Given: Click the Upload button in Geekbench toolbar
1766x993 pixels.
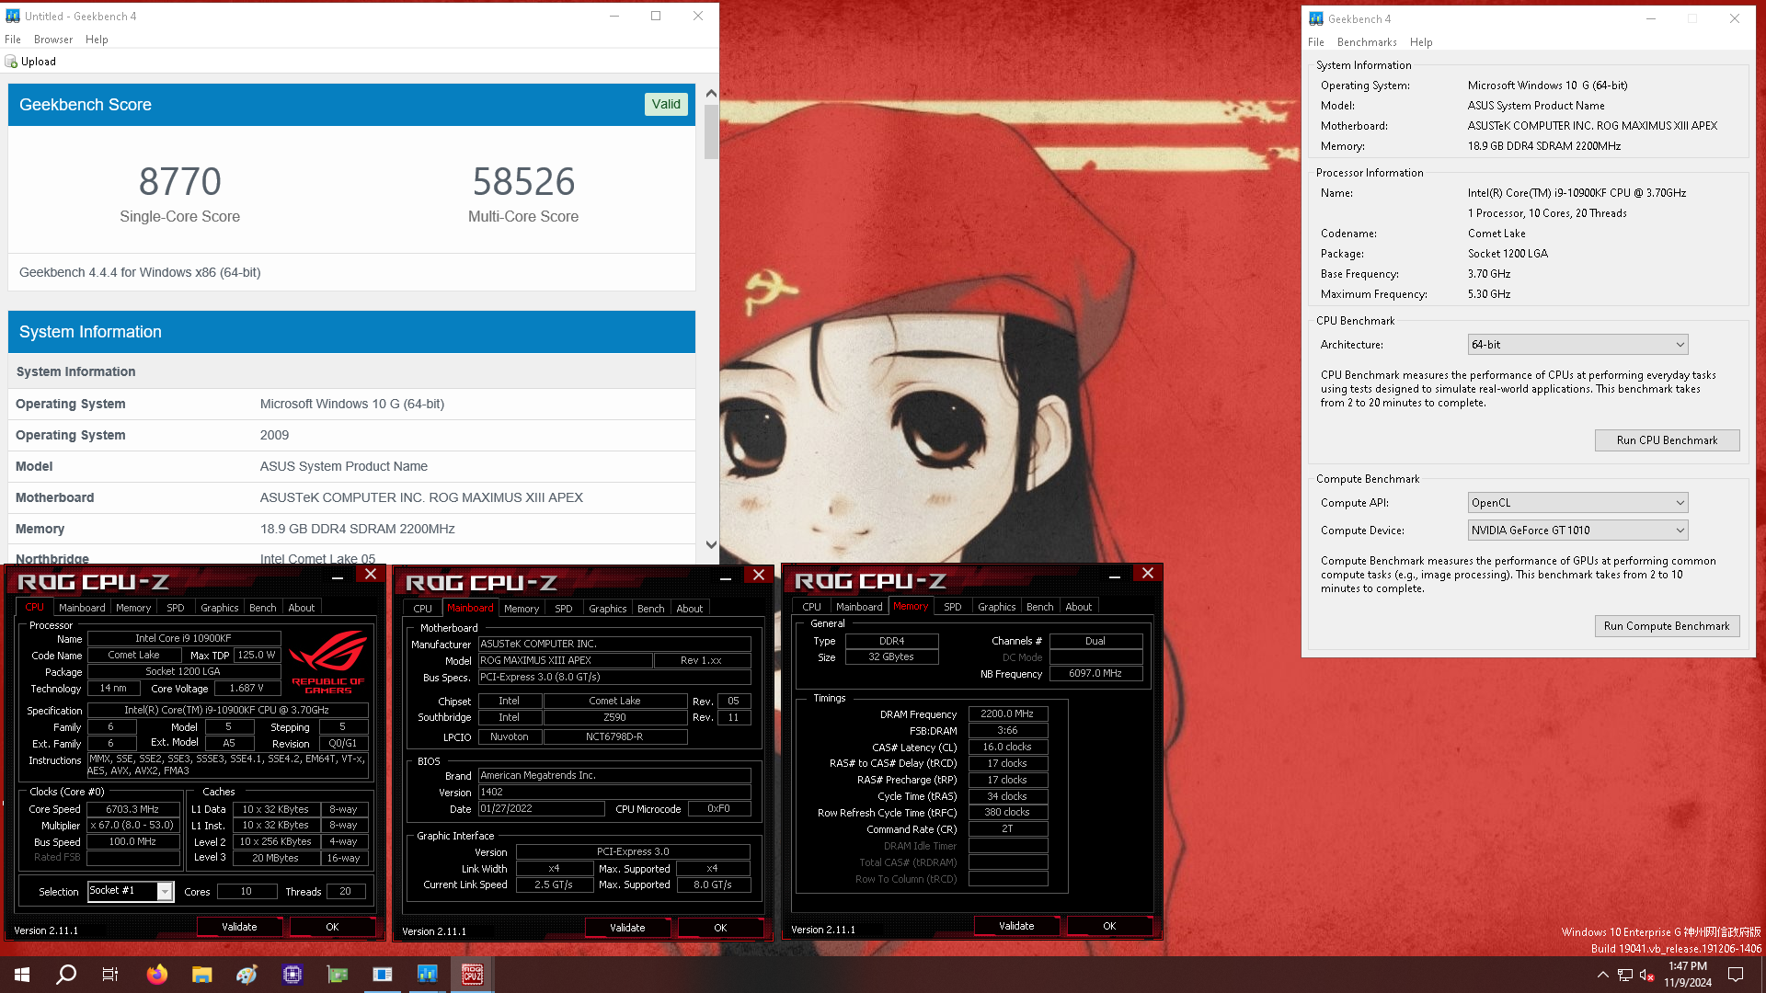Looking at the screenshot, I should 31,62.
